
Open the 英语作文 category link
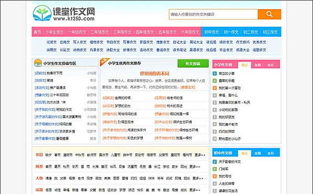pyautogui.click(x=196, y=50)
